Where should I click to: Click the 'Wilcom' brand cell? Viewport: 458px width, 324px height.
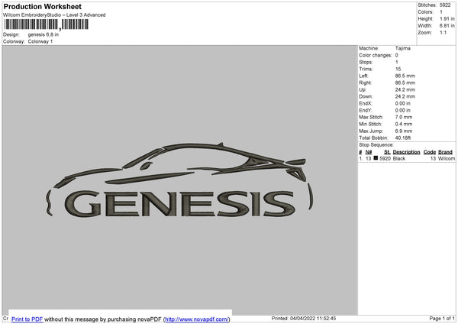point(447,158)
